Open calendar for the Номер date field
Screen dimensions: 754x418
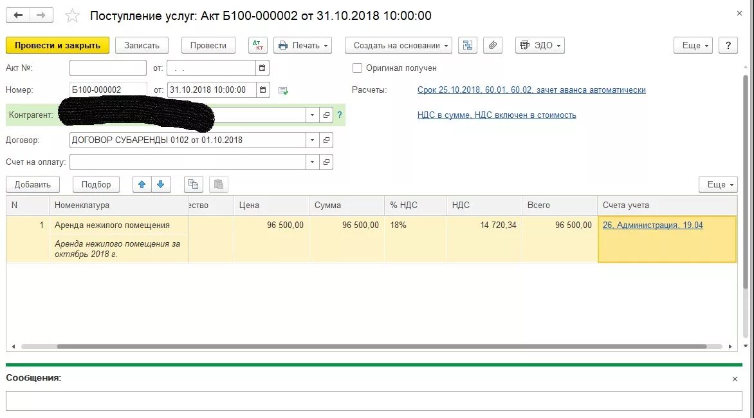262,90
